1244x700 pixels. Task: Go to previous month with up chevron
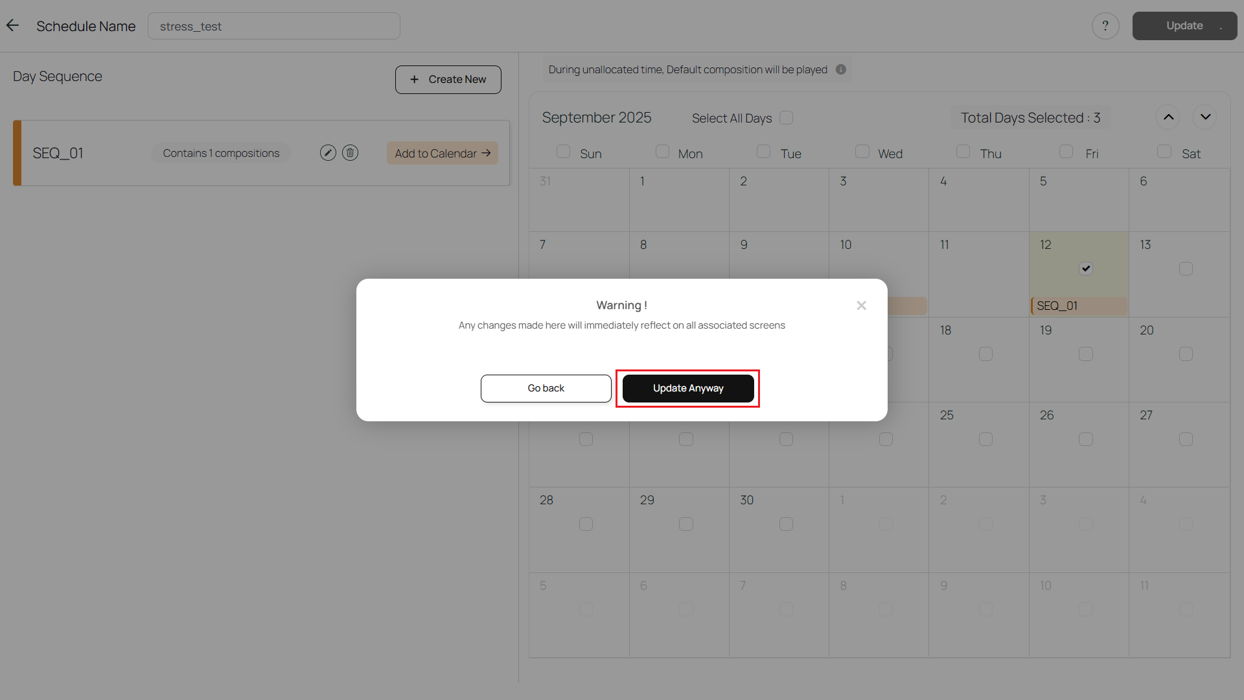1168,117
